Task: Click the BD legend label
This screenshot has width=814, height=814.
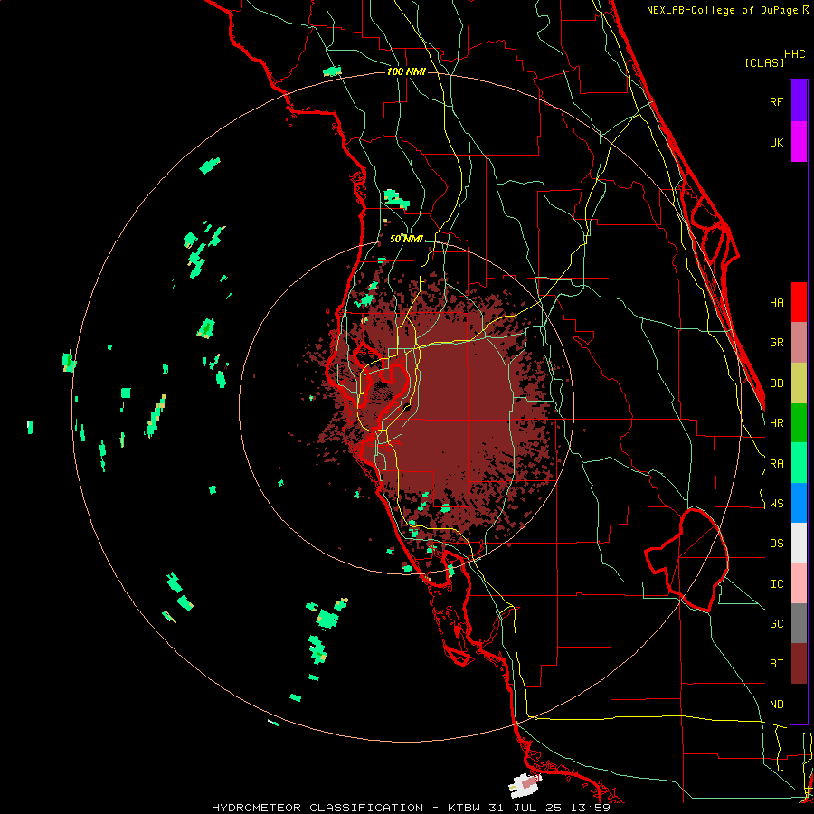Action: 776,383
